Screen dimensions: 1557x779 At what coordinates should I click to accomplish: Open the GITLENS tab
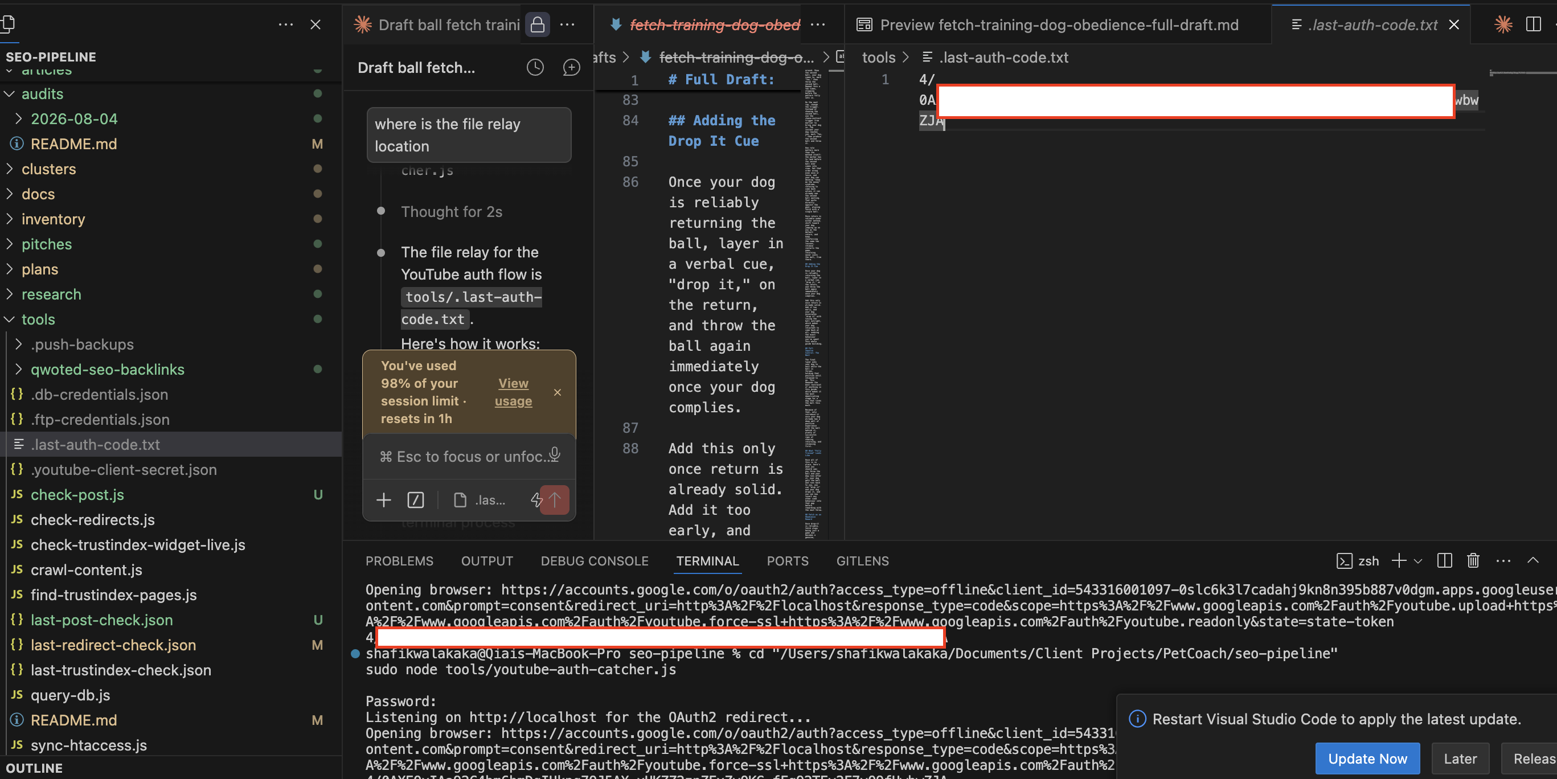[x=863, y=561]
